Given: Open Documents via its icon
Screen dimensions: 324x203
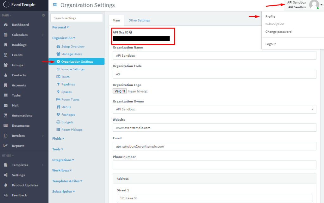Looking at the screenshot, I should (6, 125).
